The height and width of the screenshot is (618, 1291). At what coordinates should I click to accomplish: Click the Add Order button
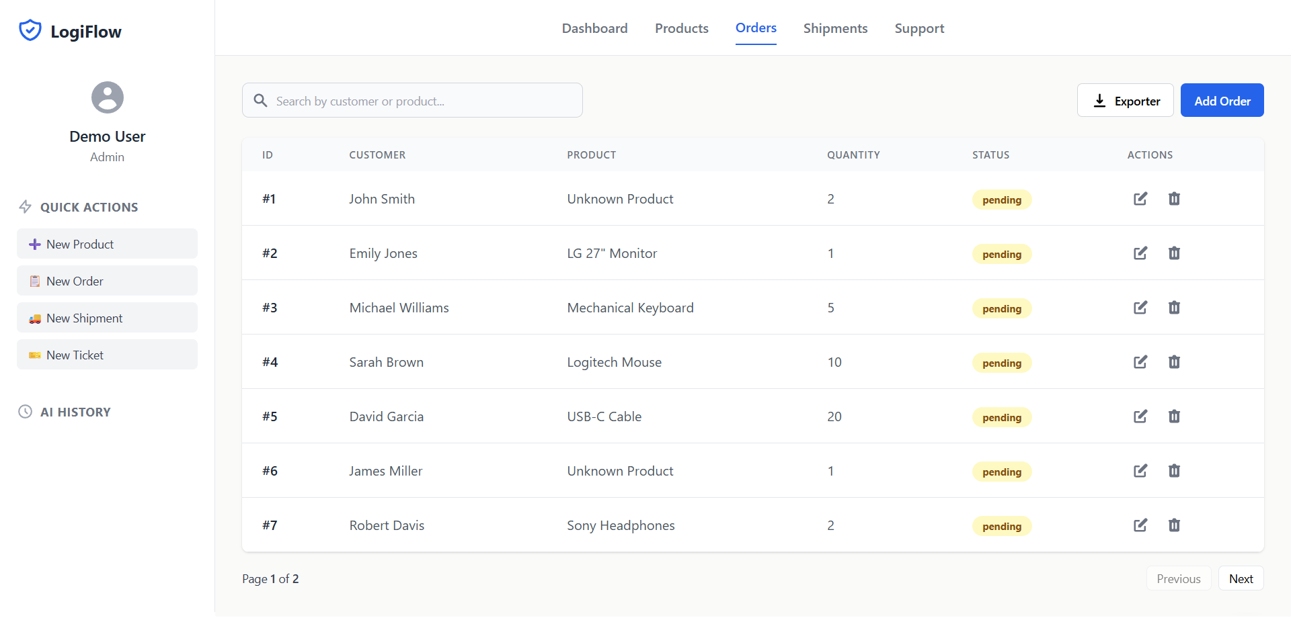(1222, 101)
